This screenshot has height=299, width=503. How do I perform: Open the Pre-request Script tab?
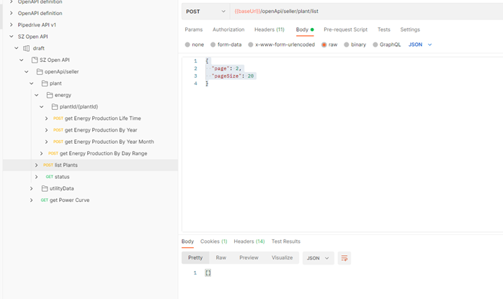[345, 29]
